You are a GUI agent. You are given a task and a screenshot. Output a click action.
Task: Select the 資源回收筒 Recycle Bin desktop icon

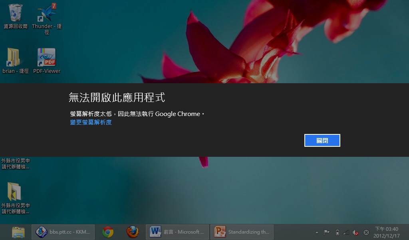(16, 16)
